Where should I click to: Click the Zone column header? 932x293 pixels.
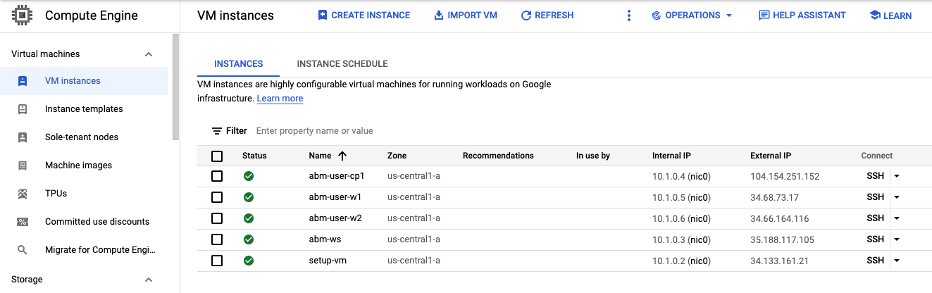tap(397, 156)
